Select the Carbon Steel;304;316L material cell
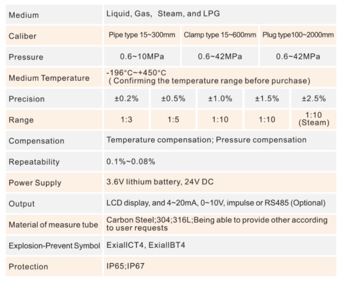The height and width of the screenshot is (287, 340). pos(217,224)
